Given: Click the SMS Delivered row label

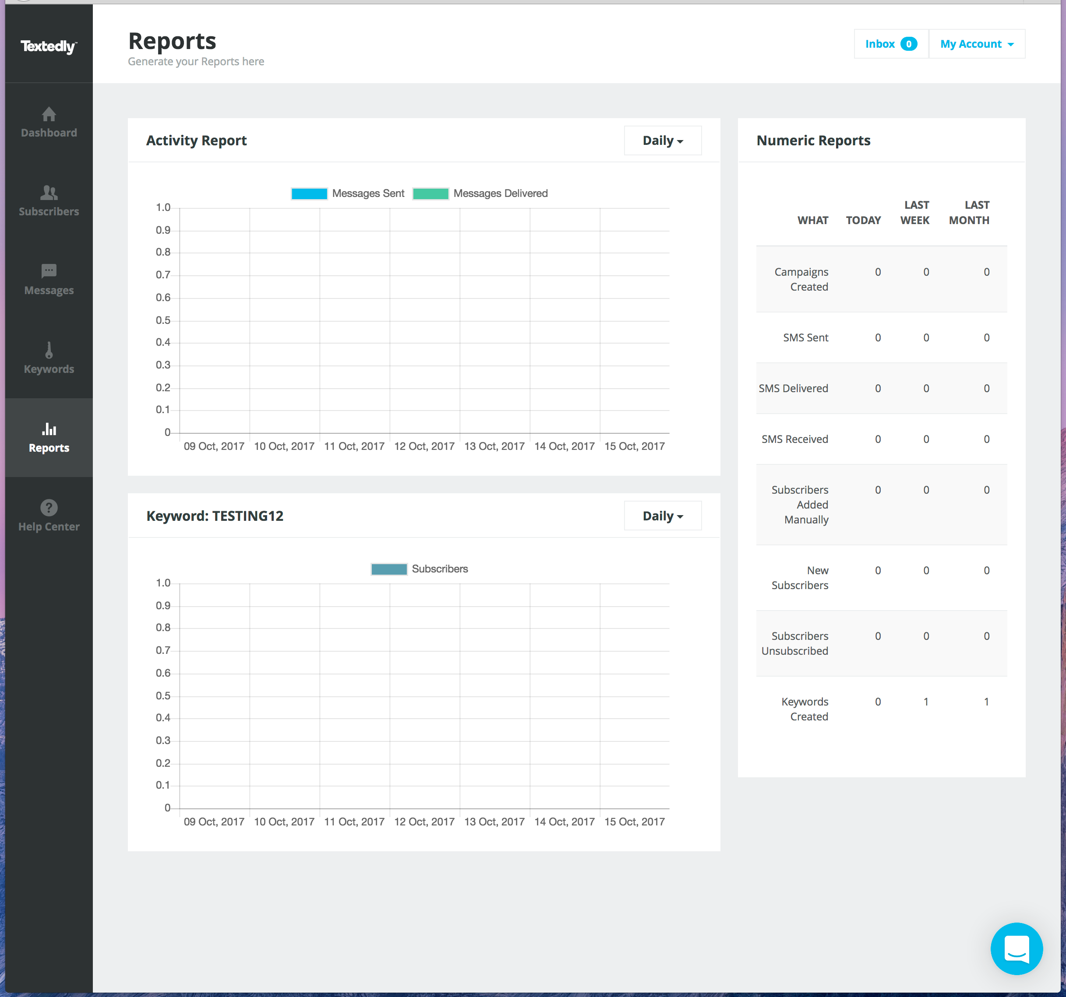Looking at the screenshot, I should [793, 388].
